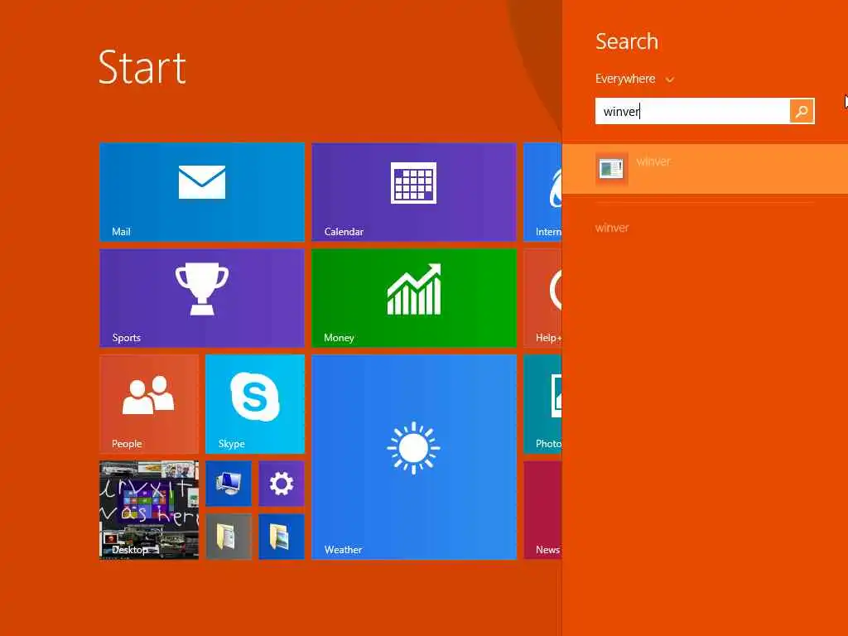Open the This PC computer tile

(x=229, y=483)
